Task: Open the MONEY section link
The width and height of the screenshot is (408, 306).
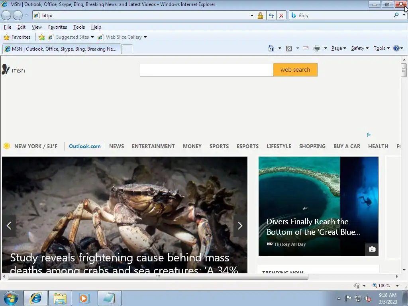Action: [192, 146]
